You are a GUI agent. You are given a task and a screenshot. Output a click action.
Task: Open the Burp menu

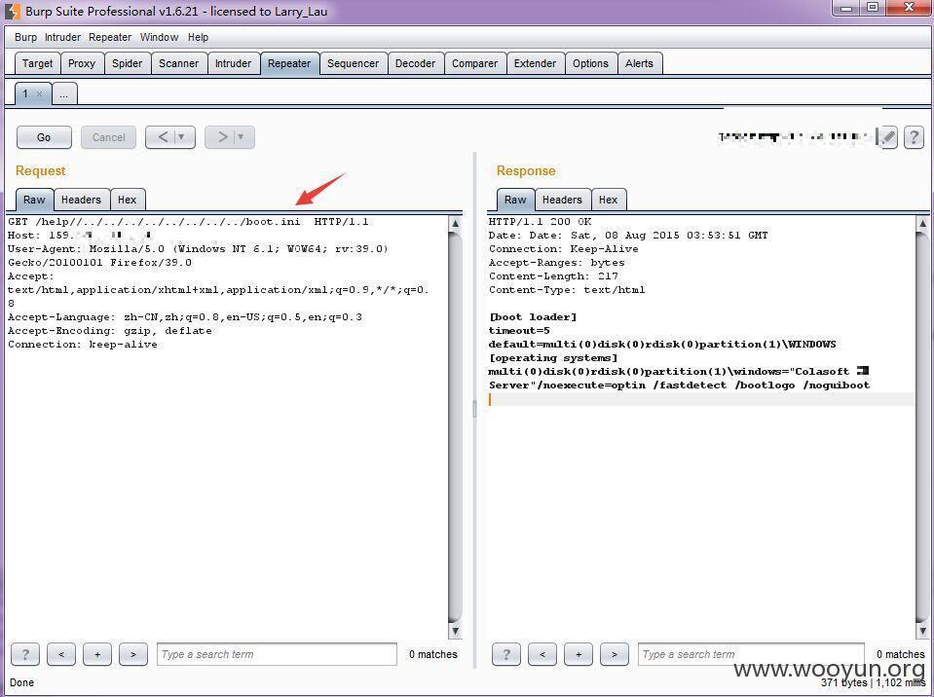point(25,38)
